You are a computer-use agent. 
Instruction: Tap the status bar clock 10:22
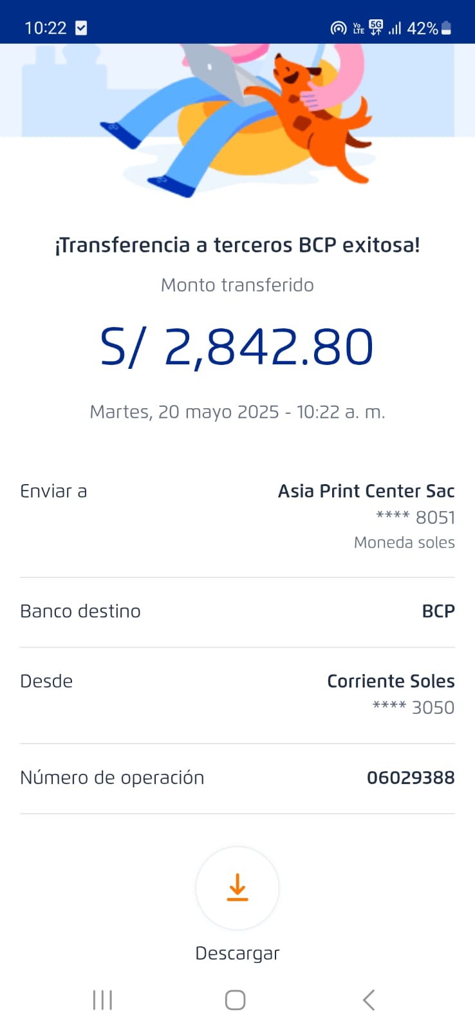click(46, 28)
